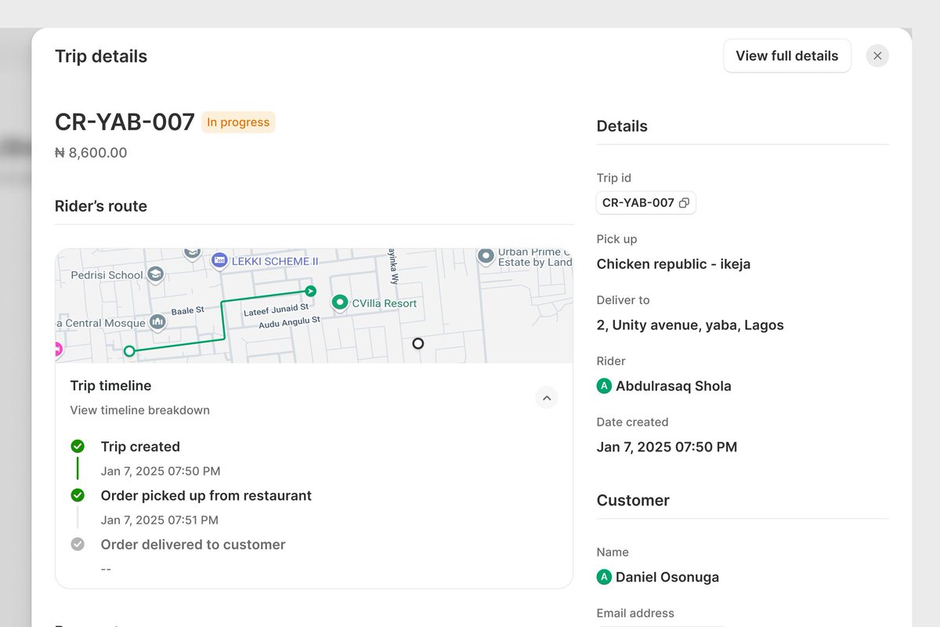Click rider name Abdulrasaq Shola
The height and width of the screenshot is (627, 940).
point(674,386)
